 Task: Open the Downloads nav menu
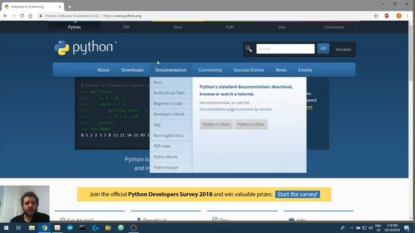(132, 70)
